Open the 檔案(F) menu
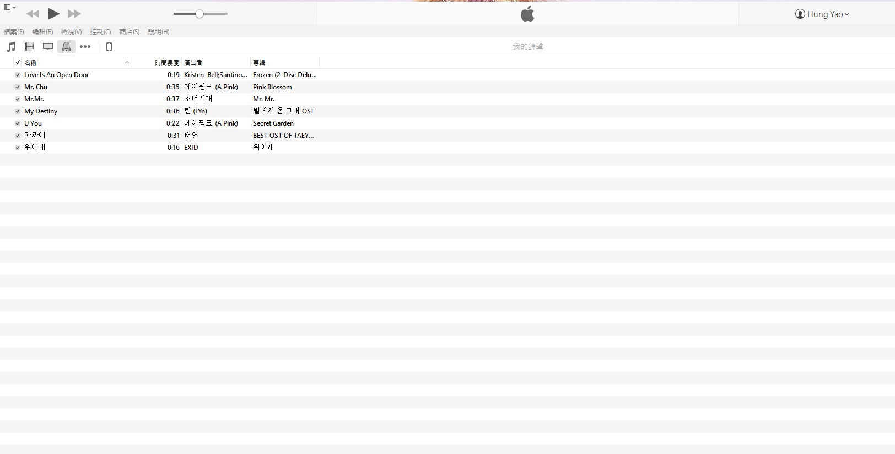 pos(14,32)
